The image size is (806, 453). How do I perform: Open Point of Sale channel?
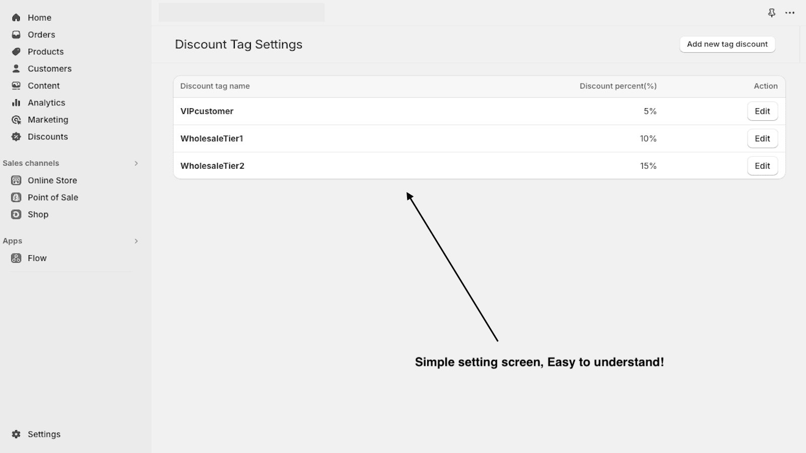click(52, 197)
